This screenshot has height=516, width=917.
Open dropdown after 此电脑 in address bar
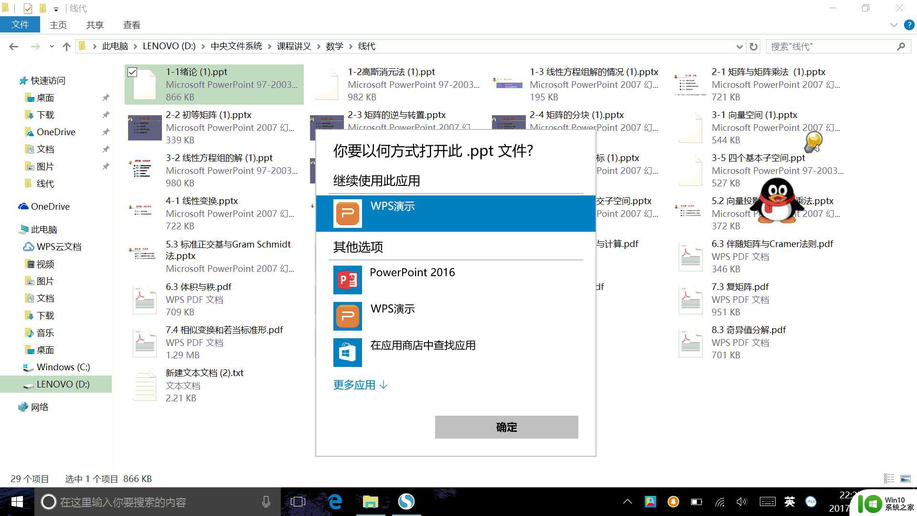coord(136,46)
